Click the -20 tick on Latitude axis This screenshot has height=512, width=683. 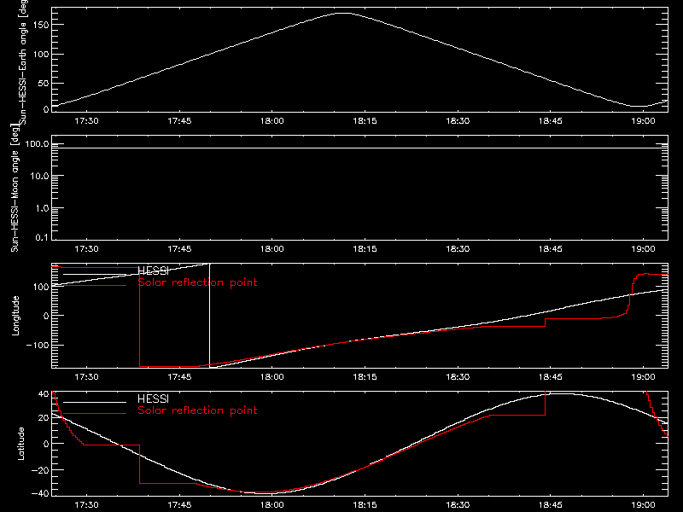[40, 470]
